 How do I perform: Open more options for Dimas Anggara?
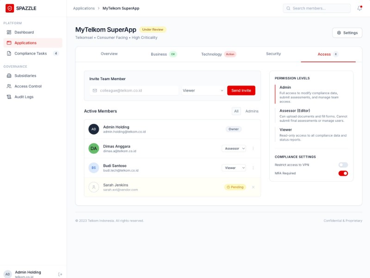253,149
